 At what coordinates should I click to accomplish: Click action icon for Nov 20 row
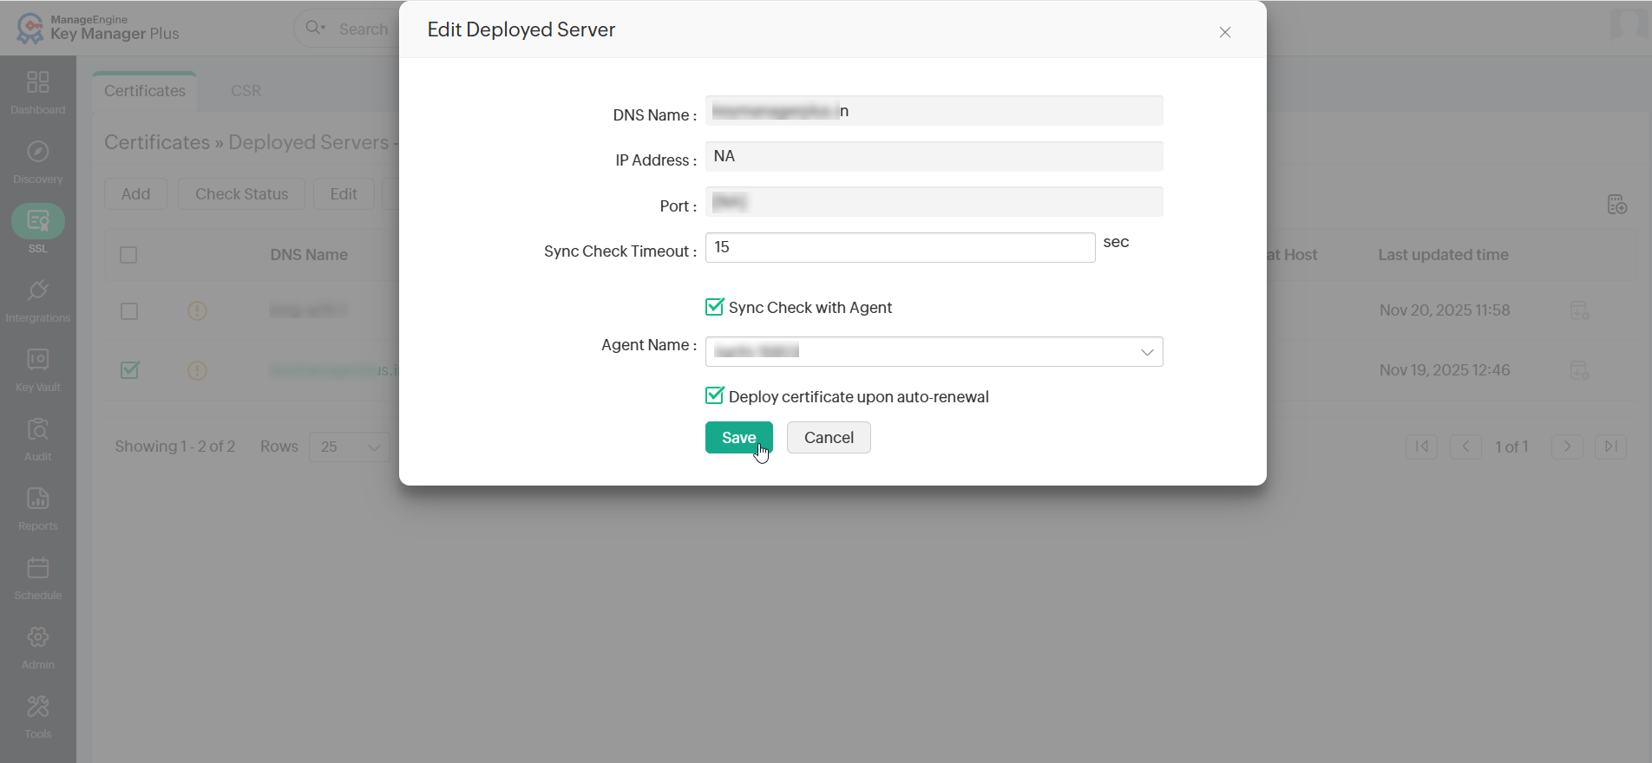(1580, 310)
